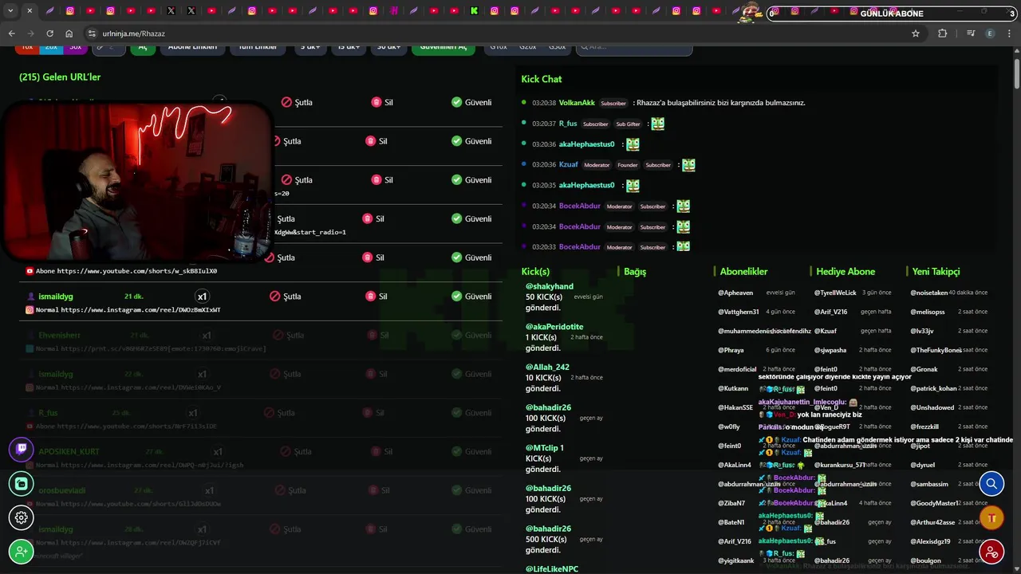Viewport: 1021px width, 574px height.
Task: Switch to the Kick tab with green K icon
Action: pos(474,11)
